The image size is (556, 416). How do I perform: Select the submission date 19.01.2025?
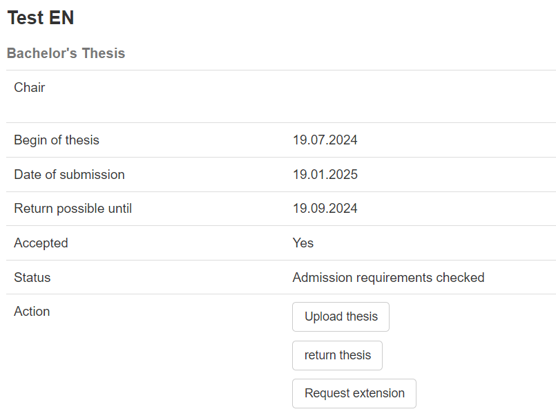point(325,175)
